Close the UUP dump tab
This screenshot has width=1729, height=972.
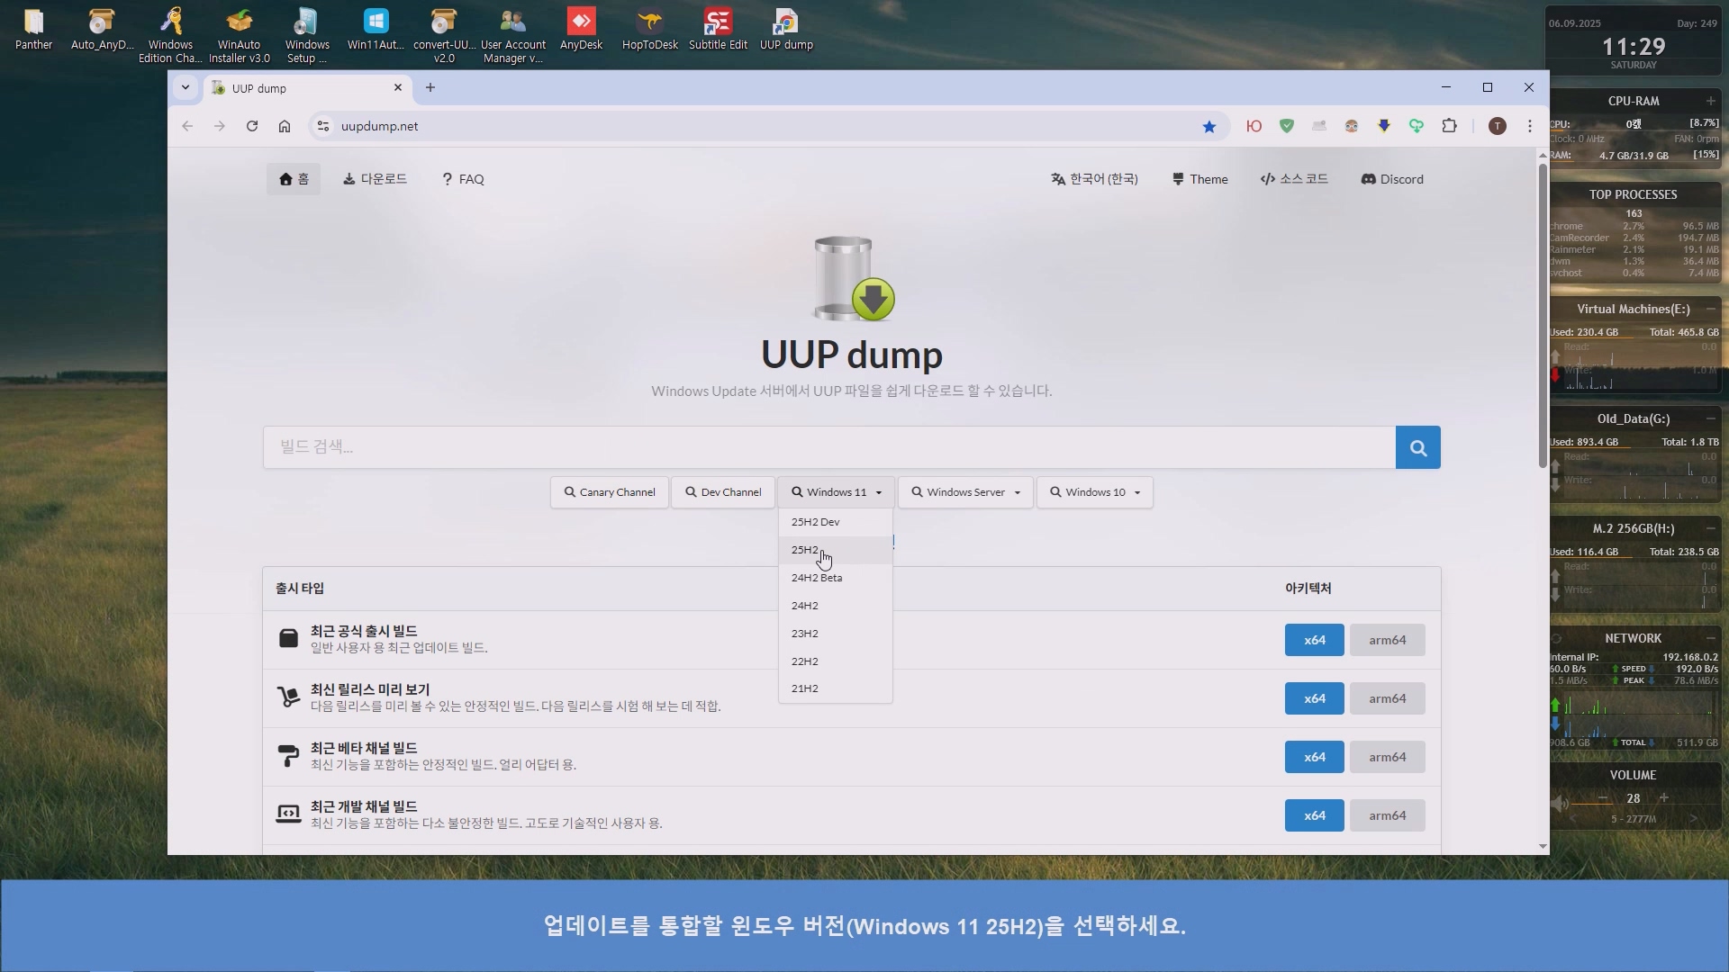click(398, 87)
